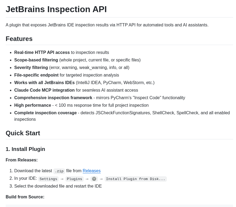Click 'Works with all JetBrains IDEs' text

point(44,82)
